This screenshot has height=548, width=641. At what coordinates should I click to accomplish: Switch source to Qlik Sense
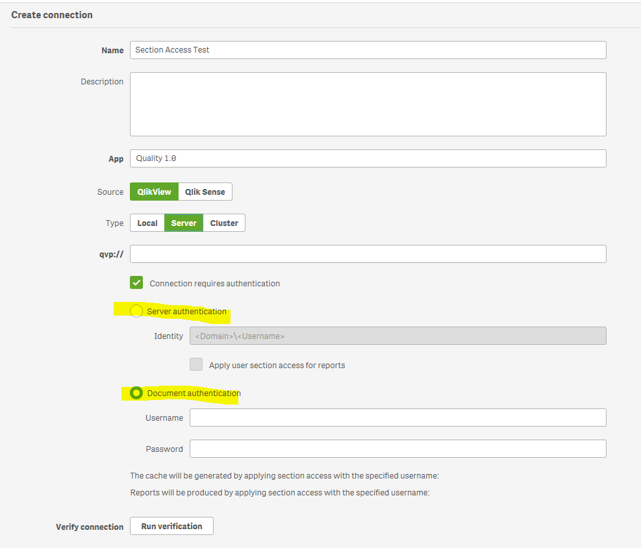(x=205, y=192)
